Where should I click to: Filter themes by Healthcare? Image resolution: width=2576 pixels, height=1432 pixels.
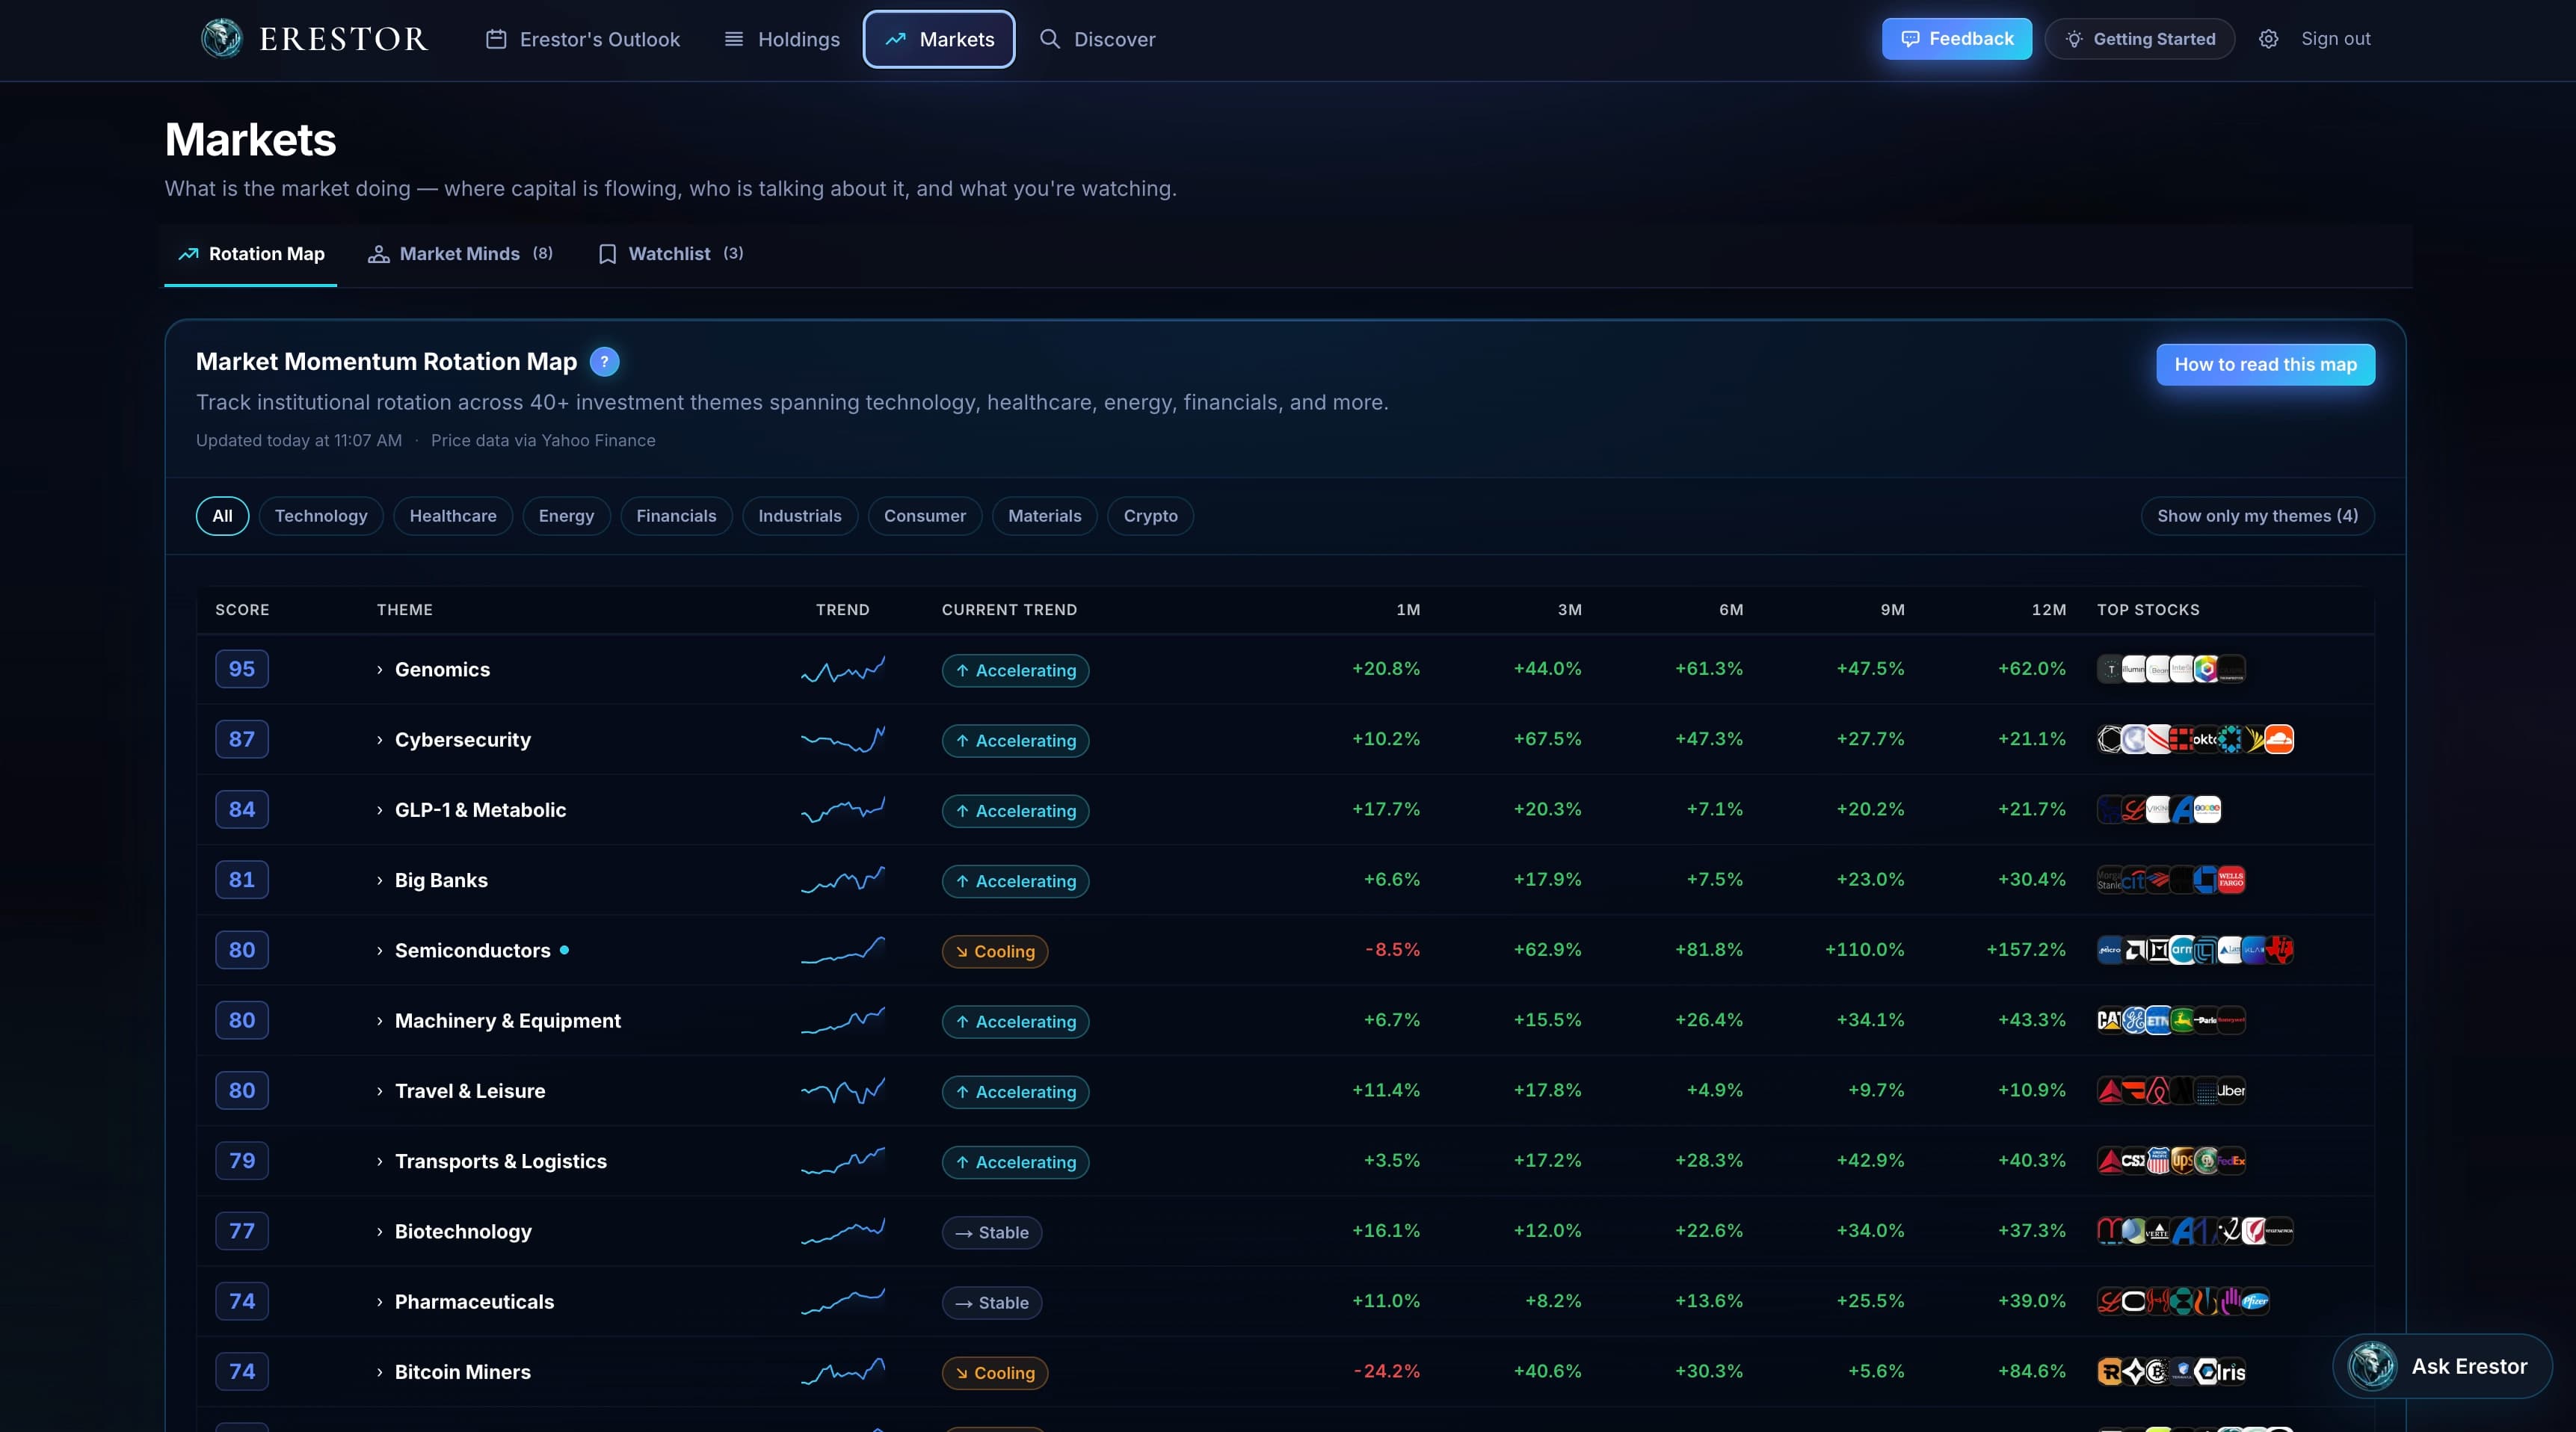453,516
